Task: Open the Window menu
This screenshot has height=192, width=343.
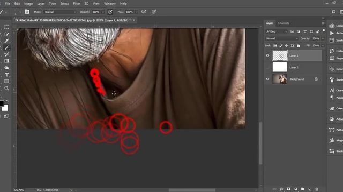Action: tap(109, 4)
